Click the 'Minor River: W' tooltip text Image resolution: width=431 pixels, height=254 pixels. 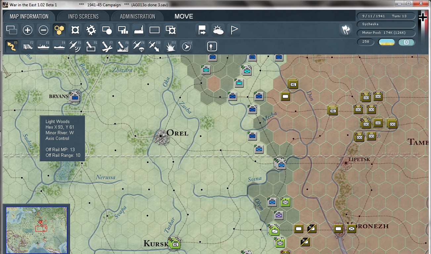point(60,133)
